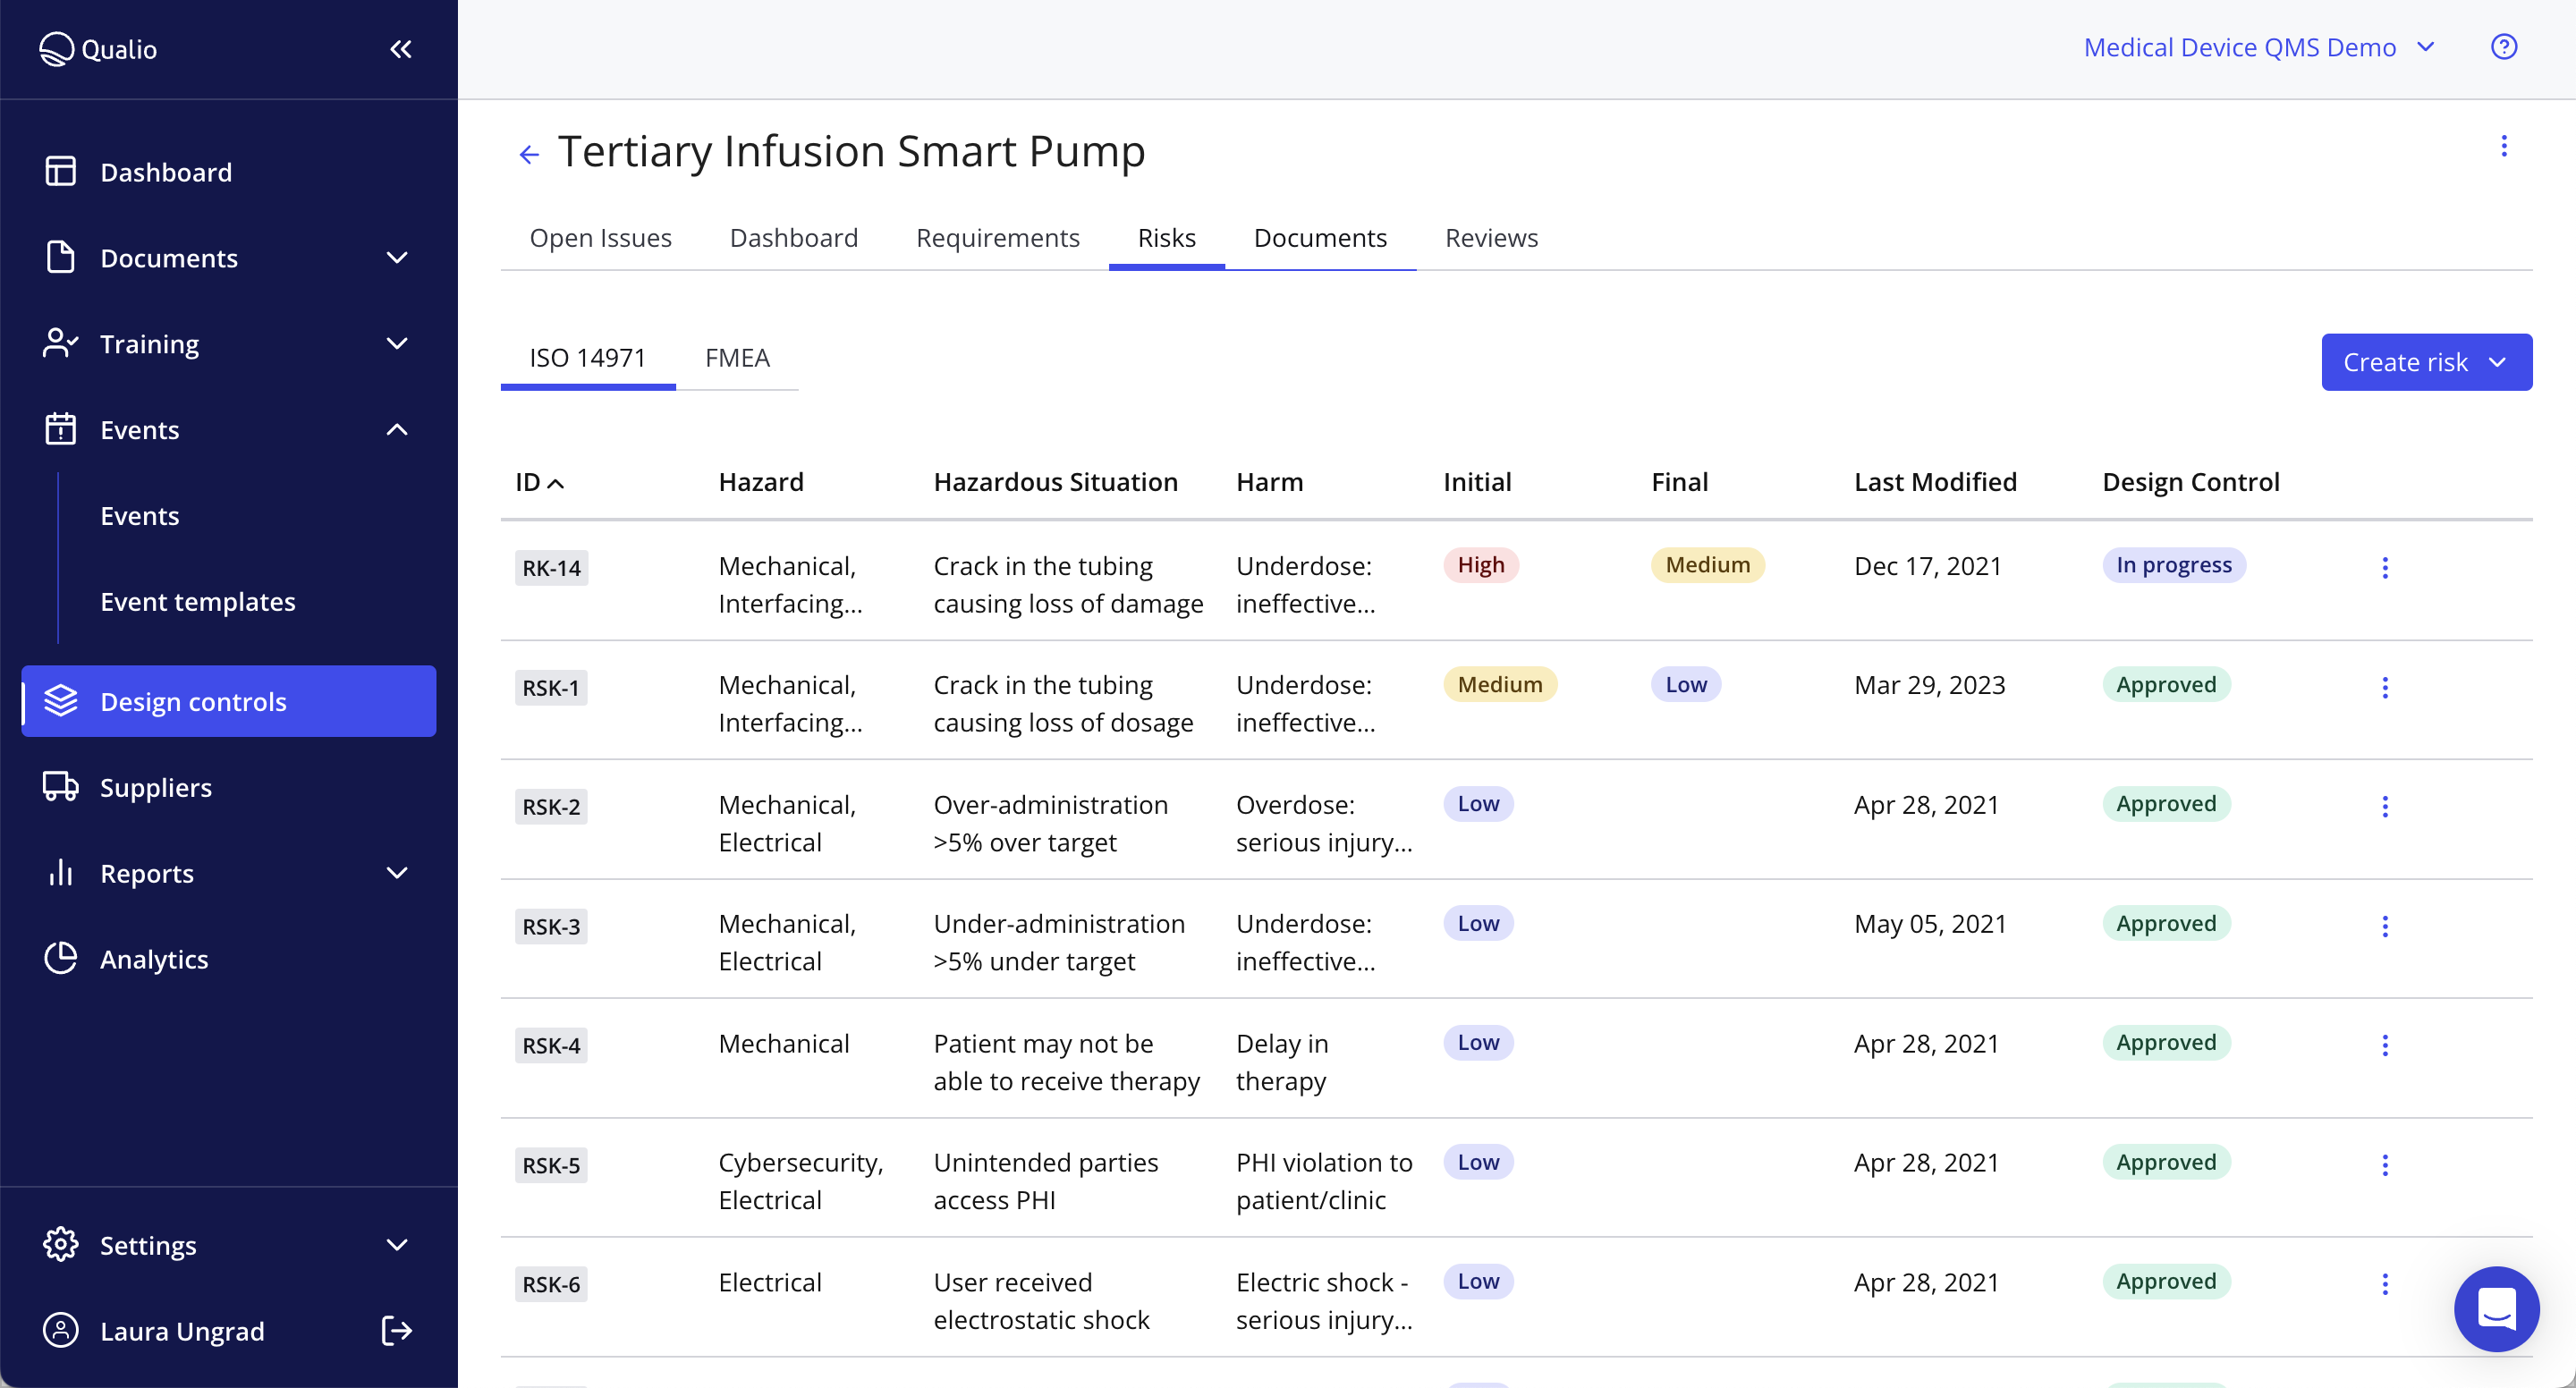Expand the Documents section in the sidebar

point(397,258)
